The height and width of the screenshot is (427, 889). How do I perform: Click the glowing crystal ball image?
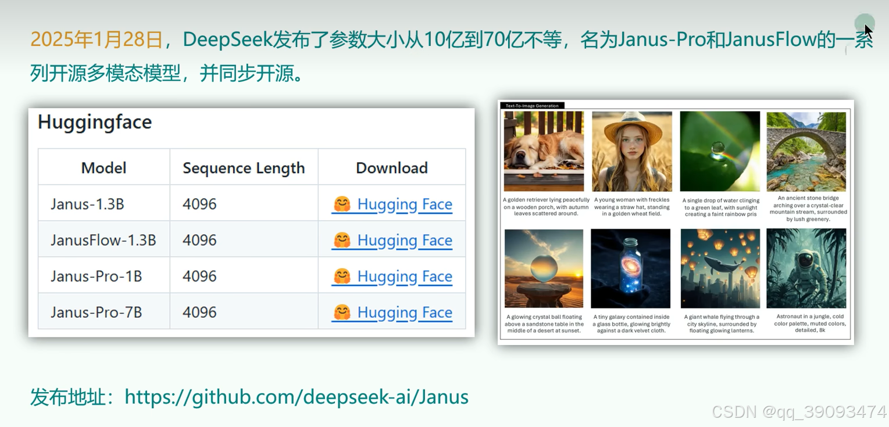[x=544, y=268]
